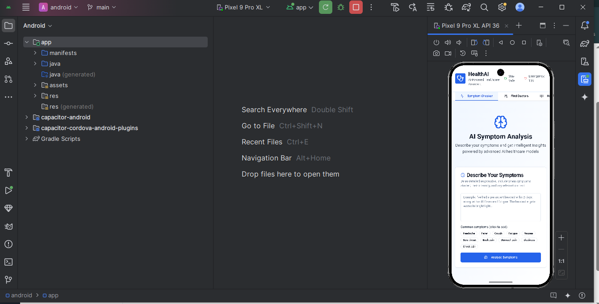Image resolution: width=599 pixels, height=304 pixels.
Task: Tap the Headache symptom chip
Action: click(469, 233)
